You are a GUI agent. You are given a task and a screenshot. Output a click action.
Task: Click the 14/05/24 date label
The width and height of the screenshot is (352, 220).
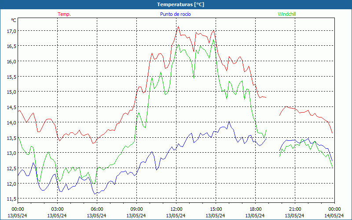334,216
